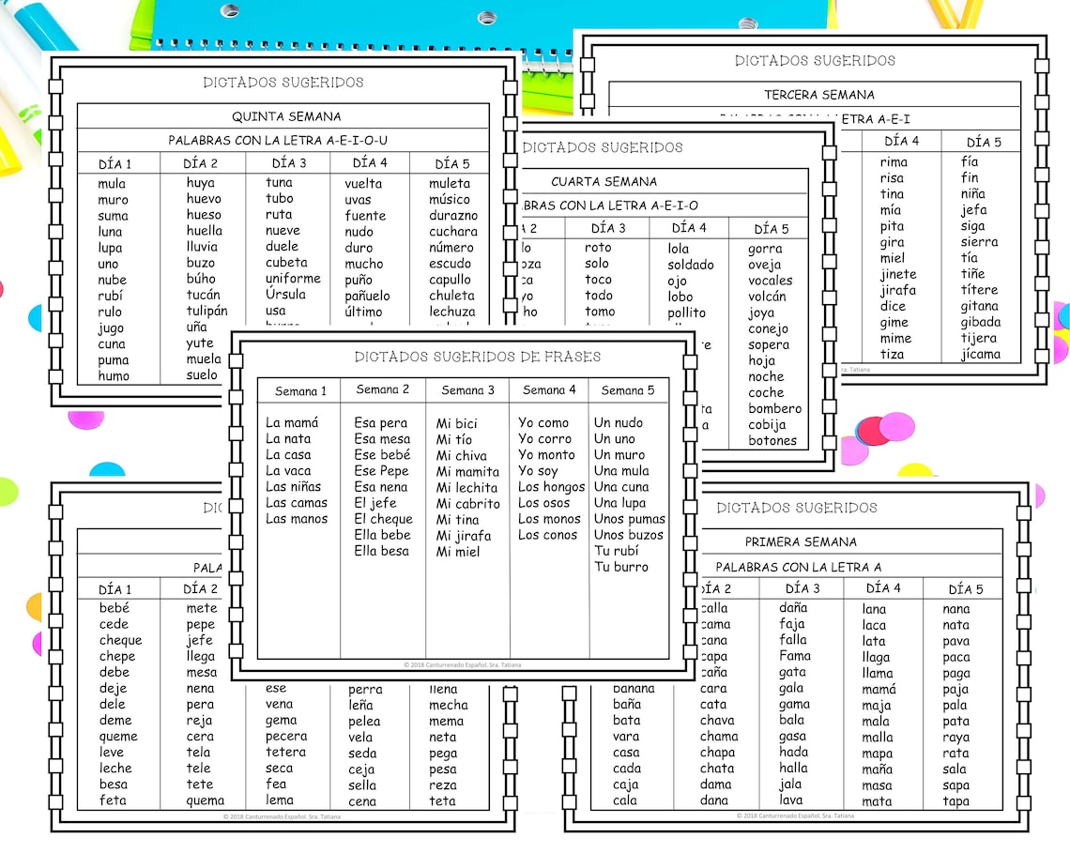This screenshot has width=1070, height=853.
Task: Click the TERCERA SEMANA heading
Action: [x=818, y=95]
